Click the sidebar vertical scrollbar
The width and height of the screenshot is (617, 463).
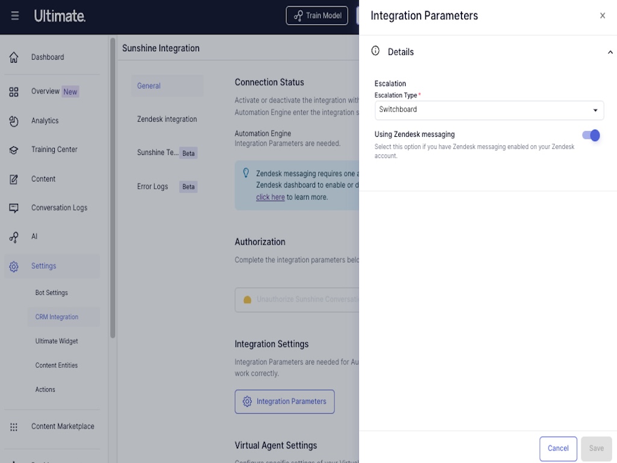click(x=113, y=187)
